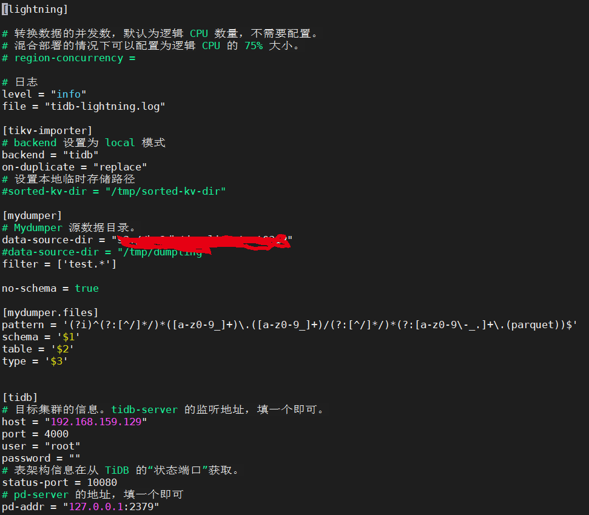This screenshot has height=515, width=589.
Task: Click the '# Mydumper 源数据目录' comment
Action: [x=69, y=227]
